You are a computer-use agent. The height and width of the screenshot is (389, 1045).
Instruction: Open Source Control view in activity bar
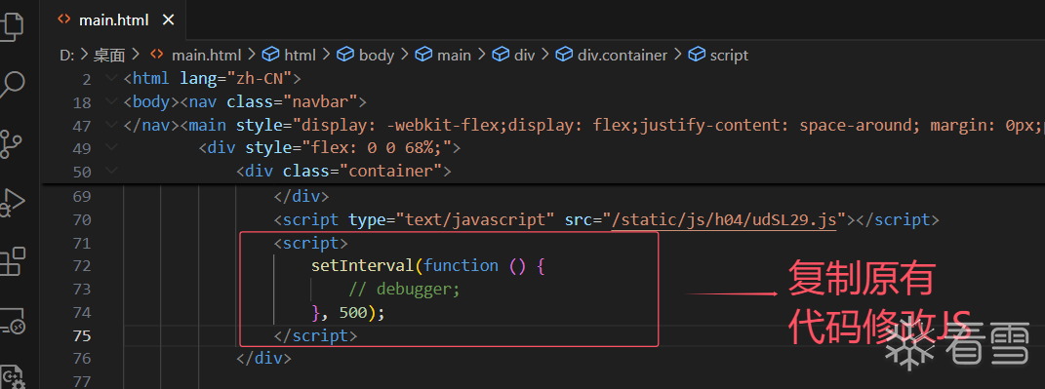click(x=11, y=143)
